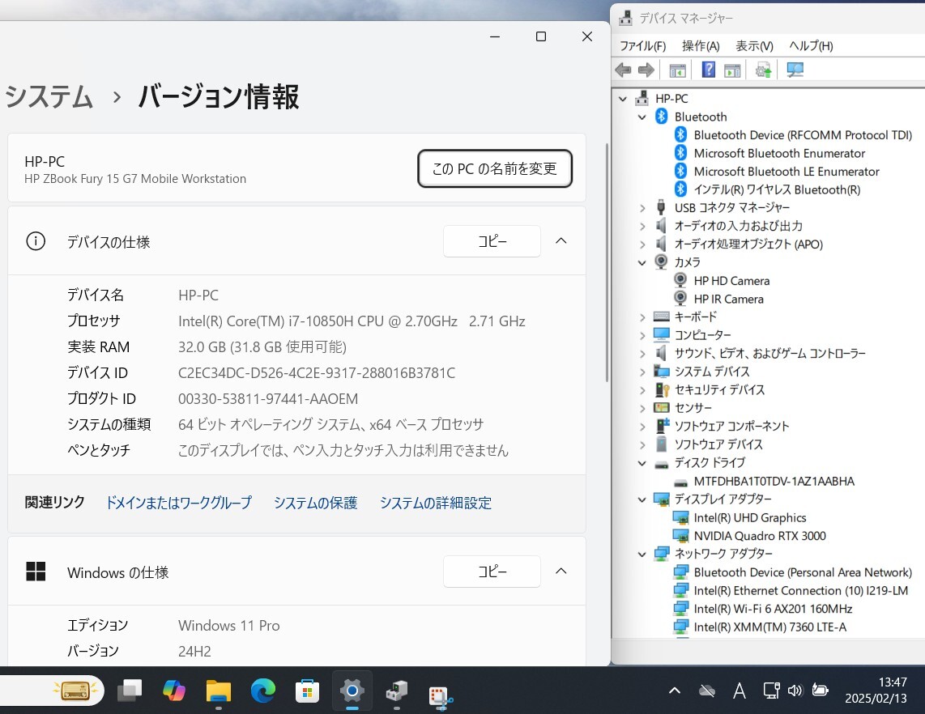The image size is (925, 714).
Task: Click the Show/Hide console tree icon
Action: click(677, 70)
